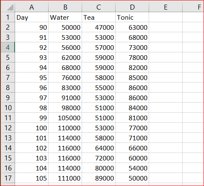Click the 'Tea' header cell
Viewport: 204px width, 186px height.
coord(99,17)
